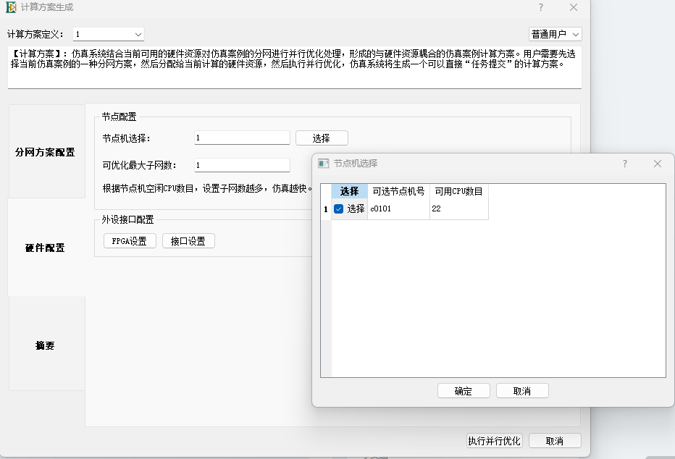Select the c0101 node cell
Image resolution: width=675 pixels, height=459 pixels.
398,209
